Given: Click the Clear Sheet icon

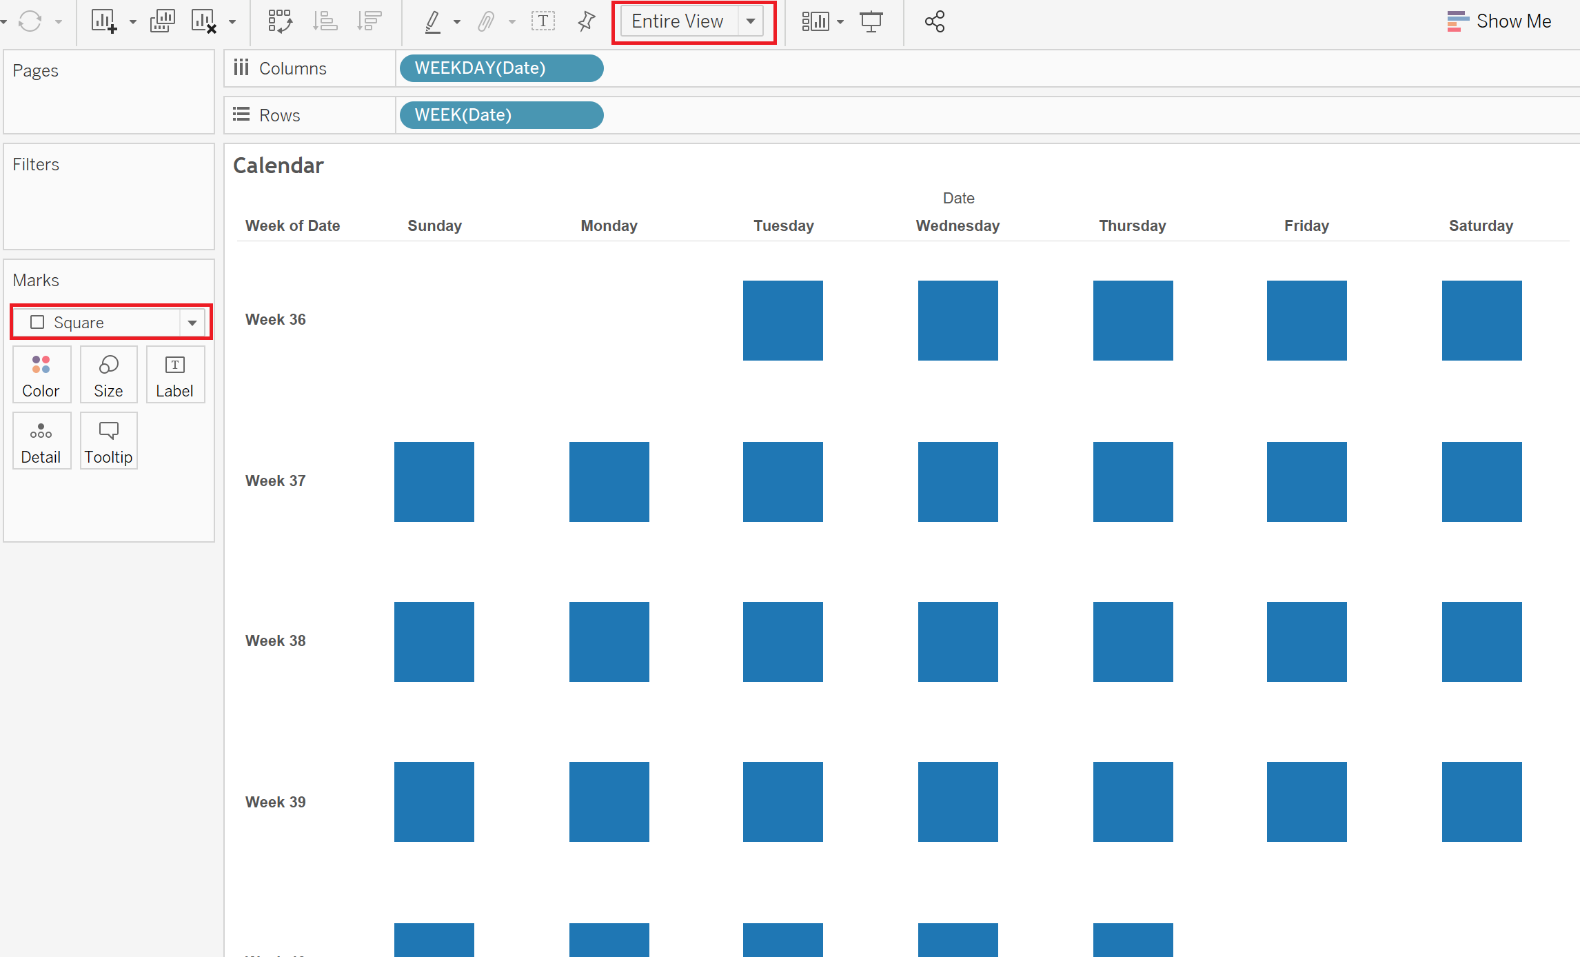Looking at the screenshot, I should [x=204, y=21].
